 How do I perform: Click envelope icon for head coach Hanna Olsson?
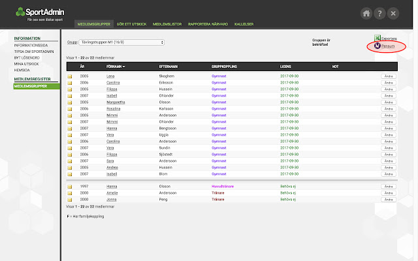[70, 187]
